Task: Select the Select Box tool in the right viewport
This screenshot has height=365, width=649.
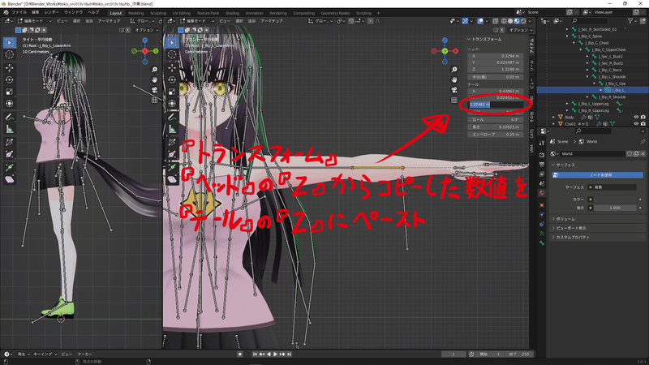Action: click(x=172, y=42)
